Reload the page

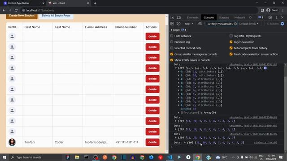[x=16, y=10]
